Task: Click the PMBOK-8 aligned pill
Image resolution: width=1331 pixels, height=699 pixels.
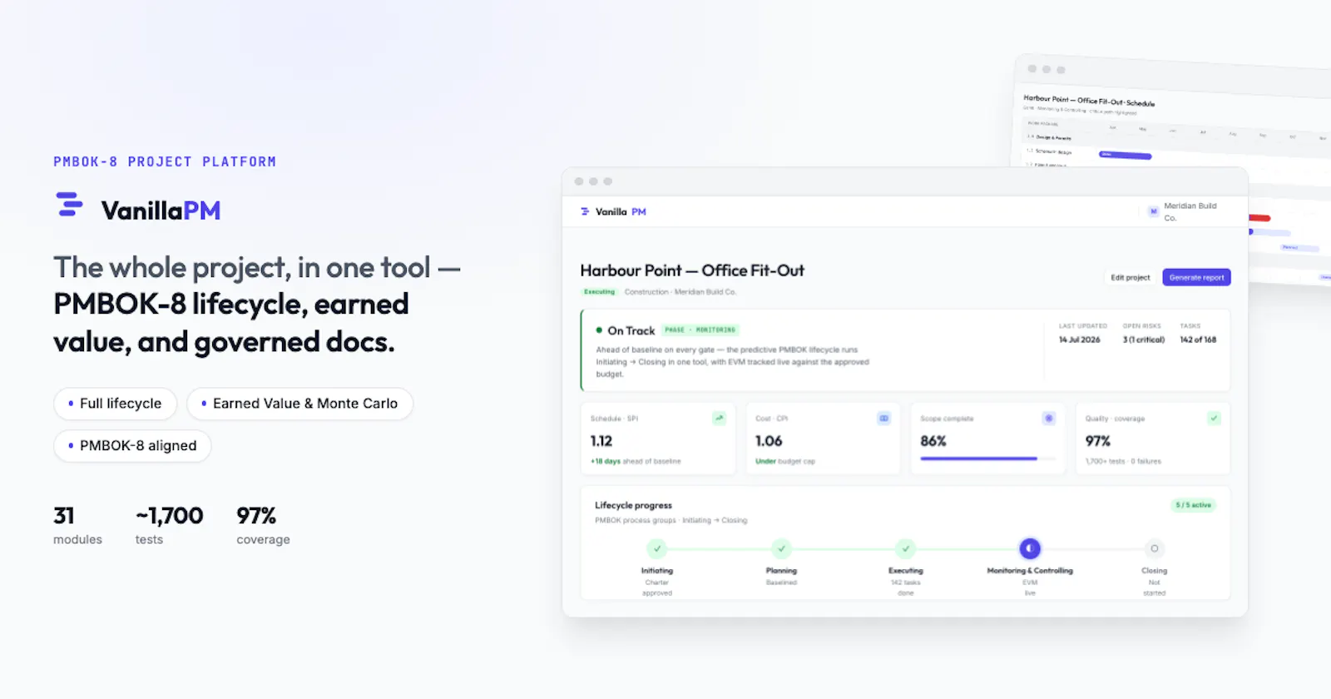Action: [132, 446]
